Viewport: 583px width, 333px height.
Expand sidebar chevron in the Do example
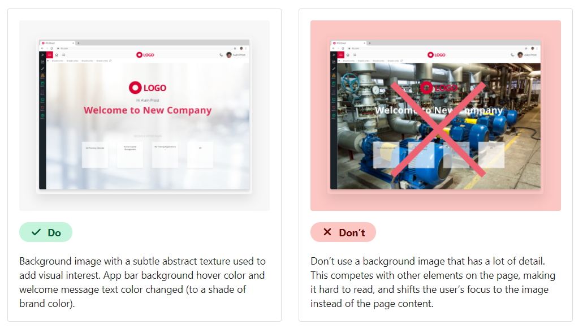click(x=42, y=55)
